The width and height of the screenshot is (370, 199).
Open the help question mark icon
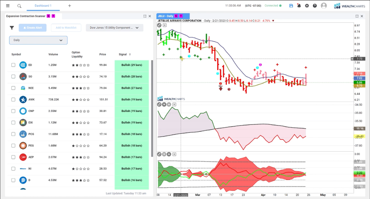(x=315, y=6)
